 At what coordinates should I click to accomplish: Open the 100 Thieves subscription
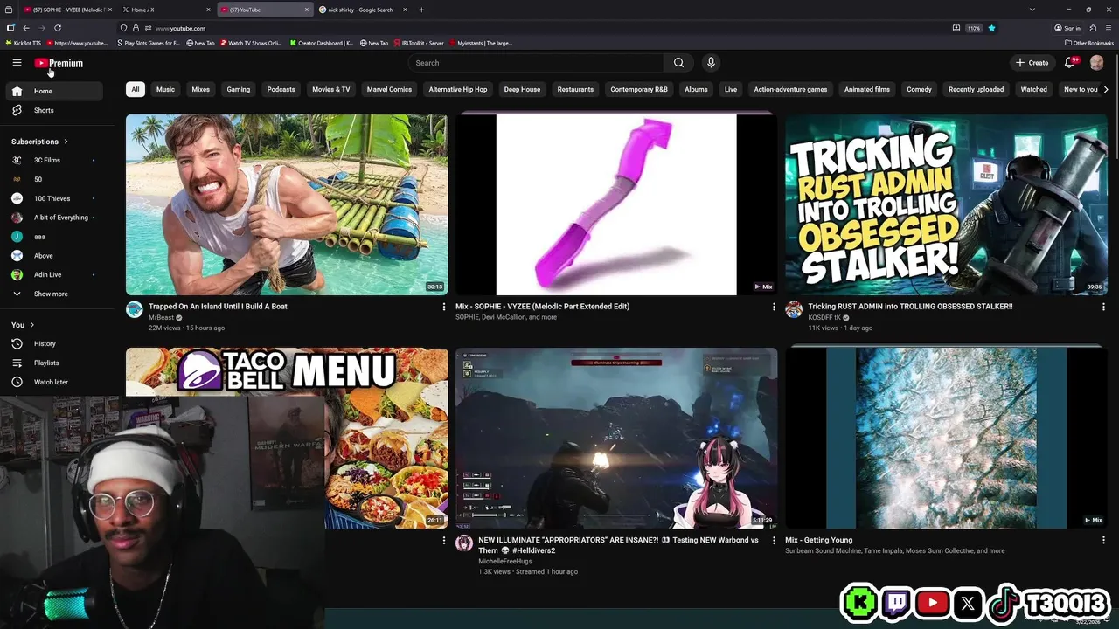tap(54, 198)
